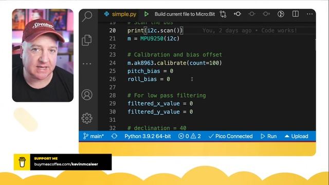Toggle file blame commit icon
Image resolution: width=329 pixels, height=185 pixels.
237,14
